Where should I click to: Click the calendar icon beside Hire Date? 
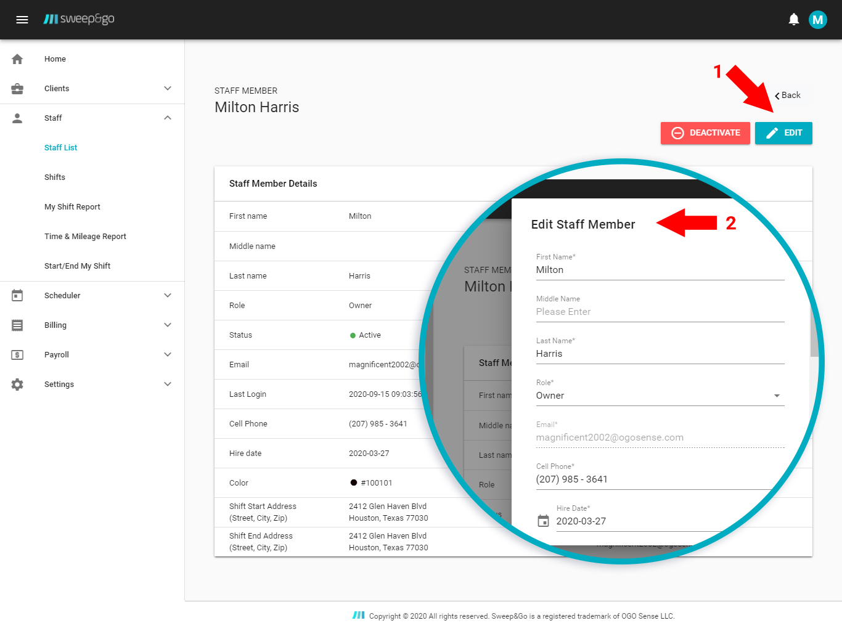click(x=543, y=521)
